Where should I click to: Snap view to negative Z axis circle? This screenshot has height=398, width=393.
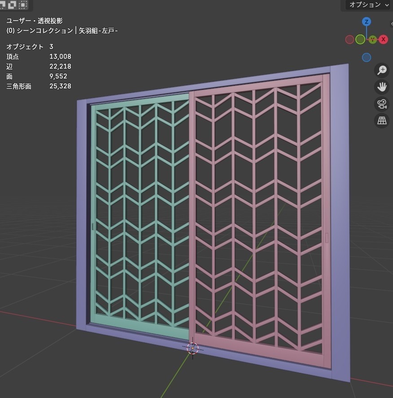(x=367, y=57)
